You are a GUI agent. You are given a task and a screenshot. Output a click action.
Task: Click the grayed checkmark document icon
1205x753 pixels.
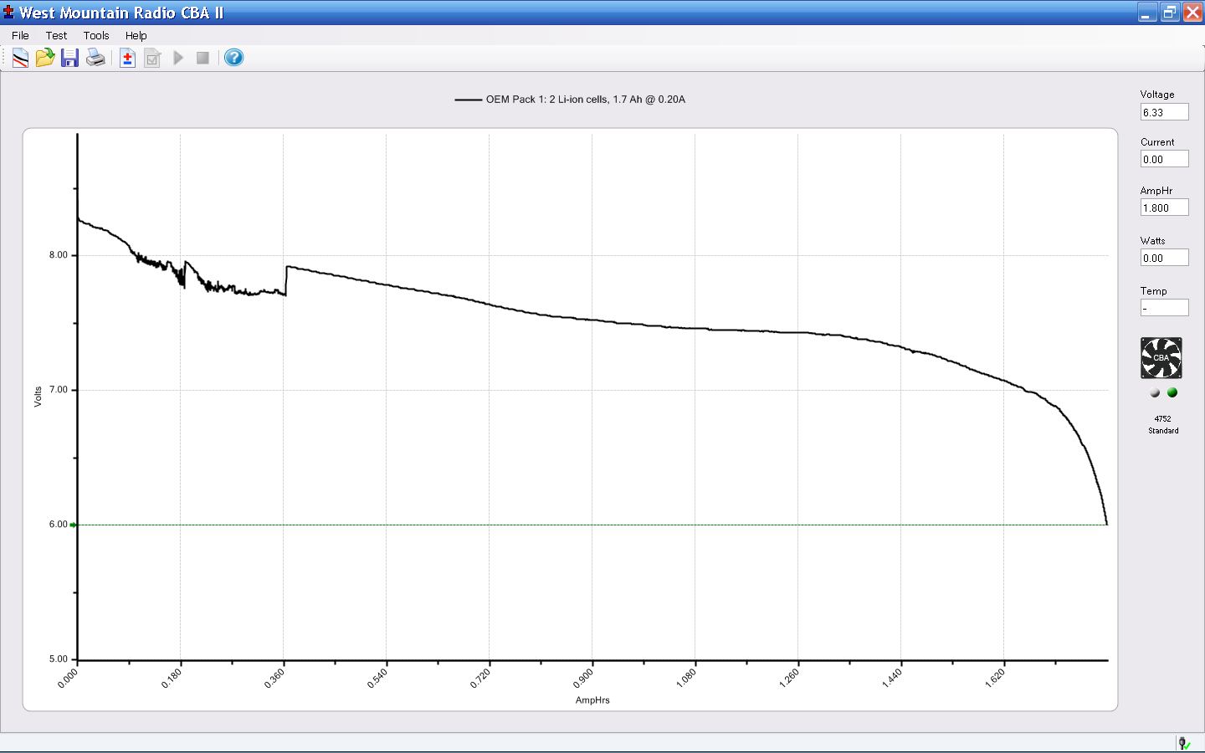pos(152,58)
